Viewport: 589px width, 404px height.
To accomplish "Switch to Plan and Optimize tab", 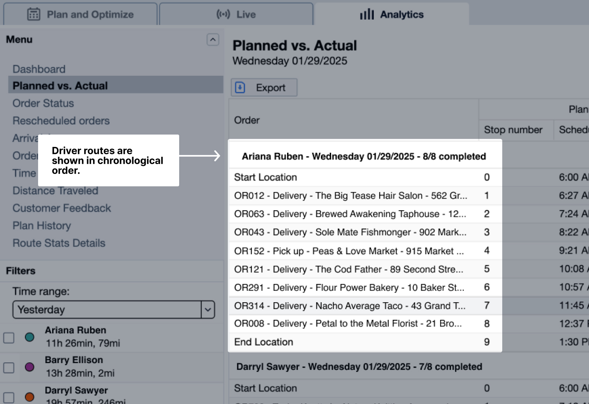I will point(80,14).
